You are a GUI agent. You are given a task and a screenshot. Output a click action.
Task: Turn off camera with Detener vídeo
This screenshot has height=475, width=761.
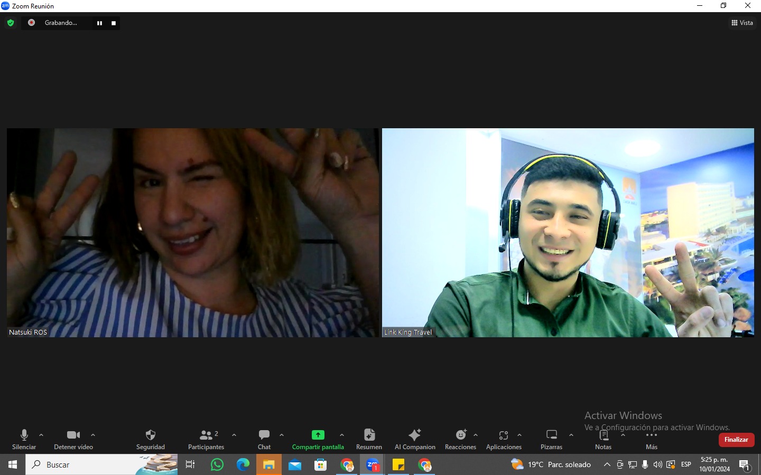pos(73,435)
